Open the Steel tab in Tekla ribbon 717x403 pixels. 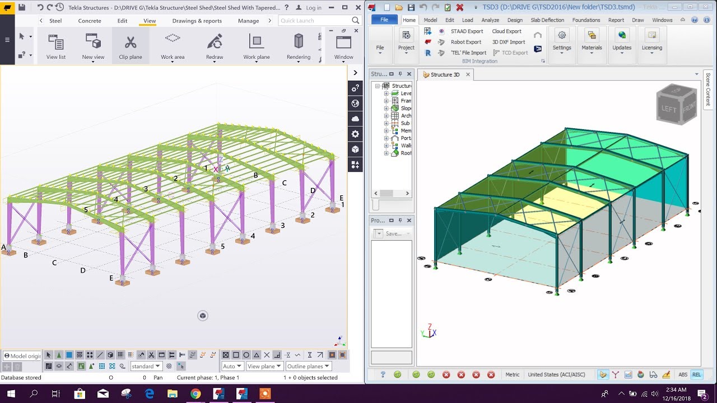[x=55, y=21]
